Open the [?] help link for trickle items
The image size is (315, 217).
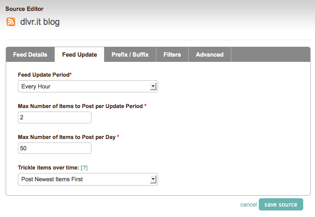tap(84, 168)
